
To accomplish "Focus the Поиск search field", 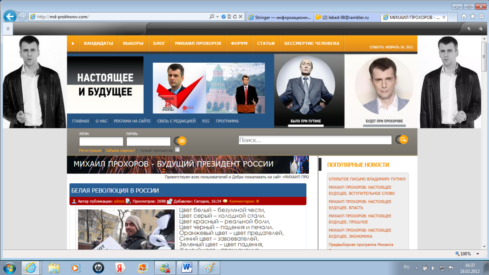I will click(x=315, y=140).
